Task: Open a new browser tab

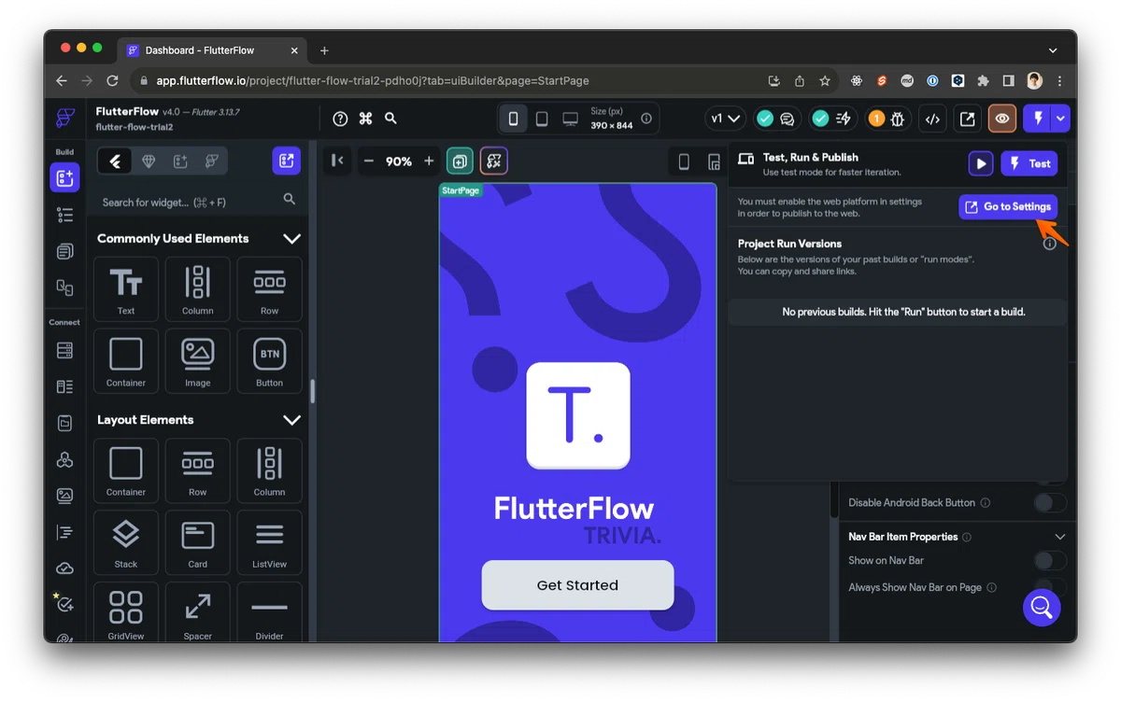Action: (324, 50)
